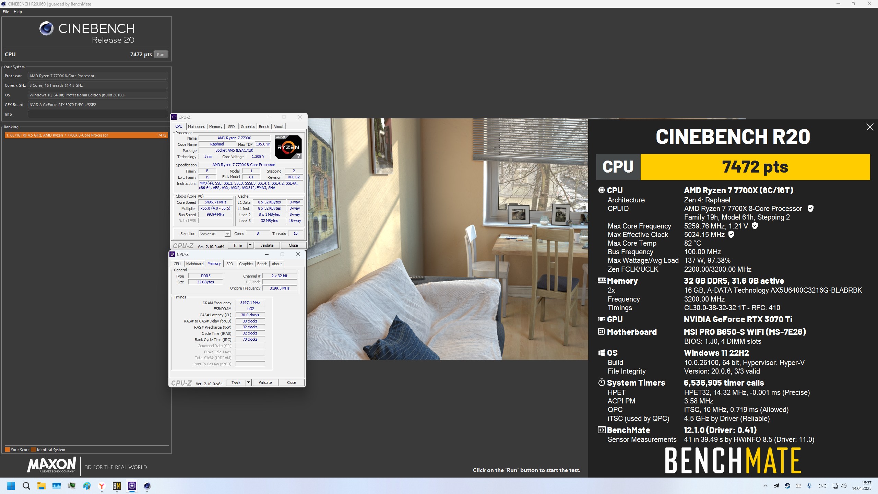
Task: Switch to Mainboard tab in upper CPU-Z
Action: (x=197, y=127)
